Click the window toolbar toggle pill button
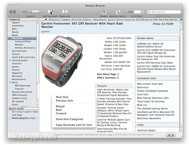 point(179,5)
